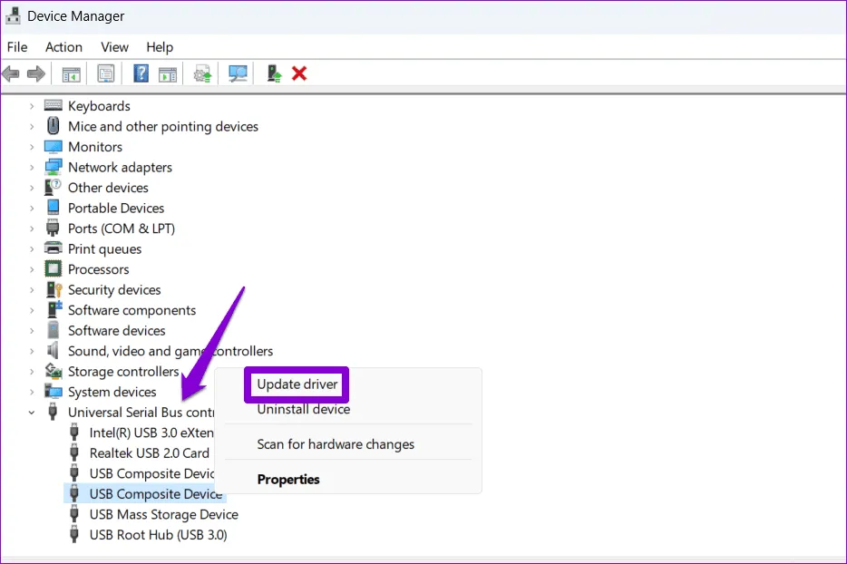Click the Forward arrow in the toolbar
Viewport: 847px width, 564px height.
36,73
